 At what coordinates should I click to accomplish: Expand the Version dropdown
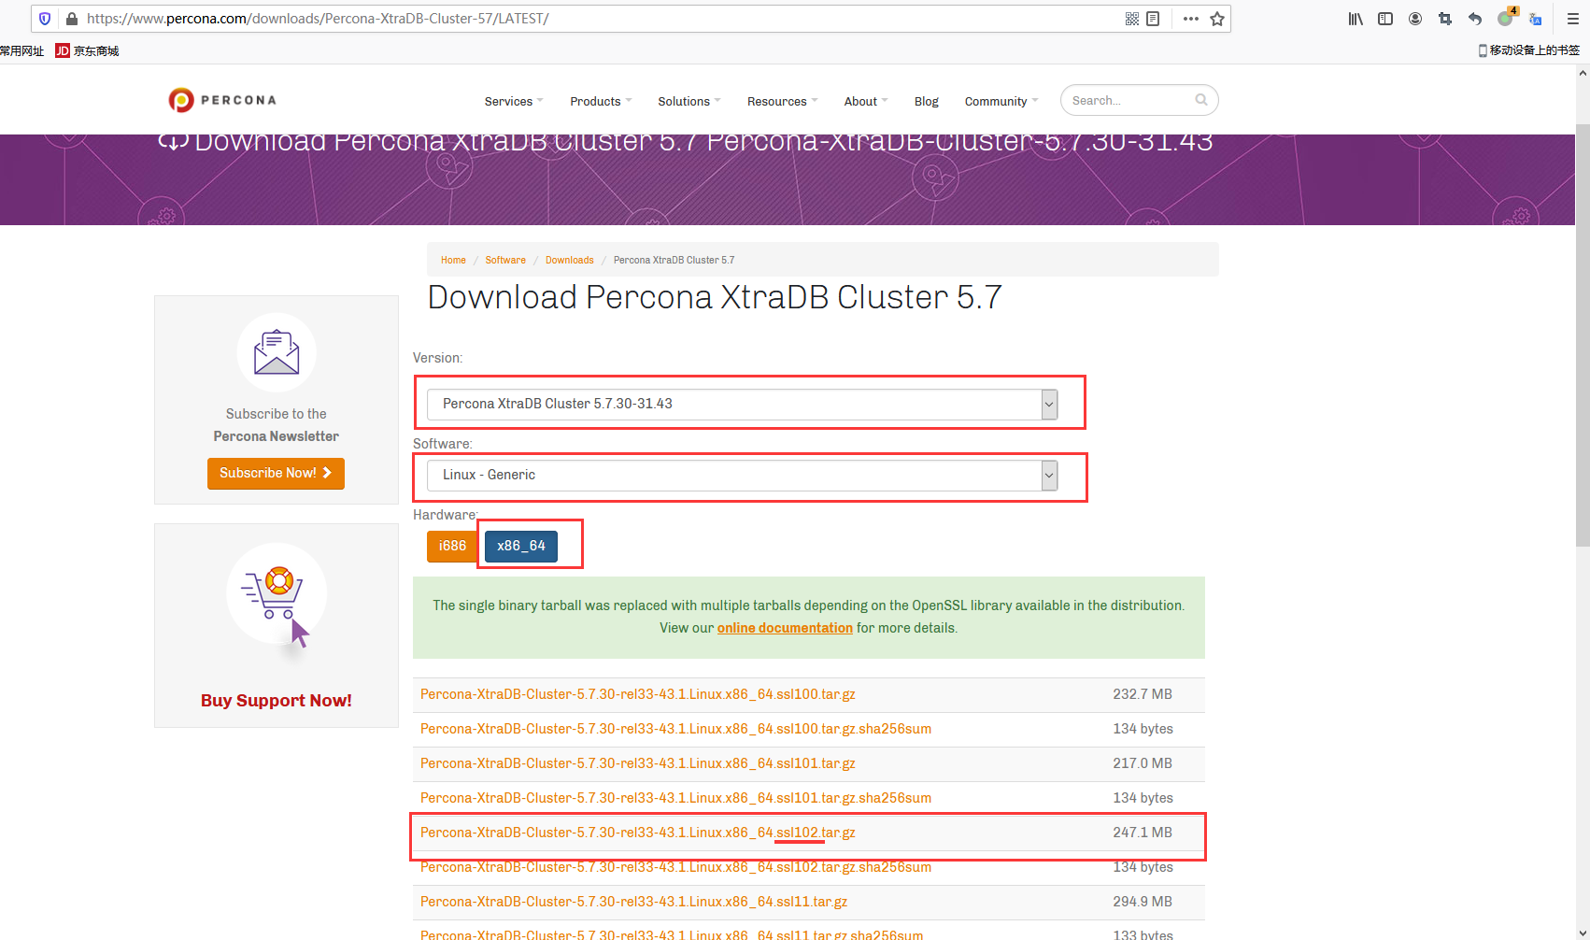point(742,404)
